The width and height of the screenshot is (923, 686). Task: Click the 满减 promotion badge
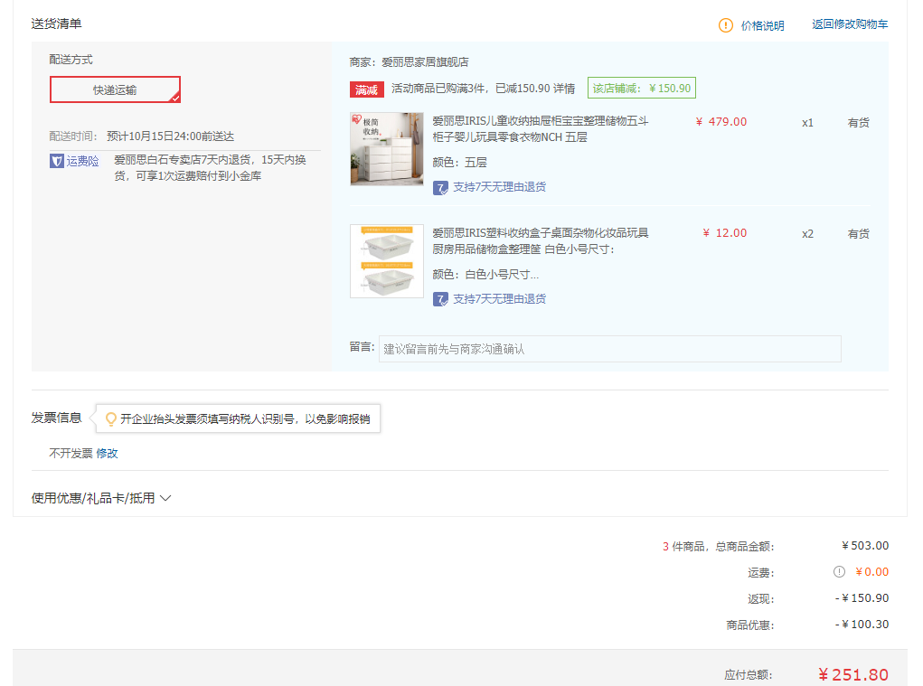[367, 89]
